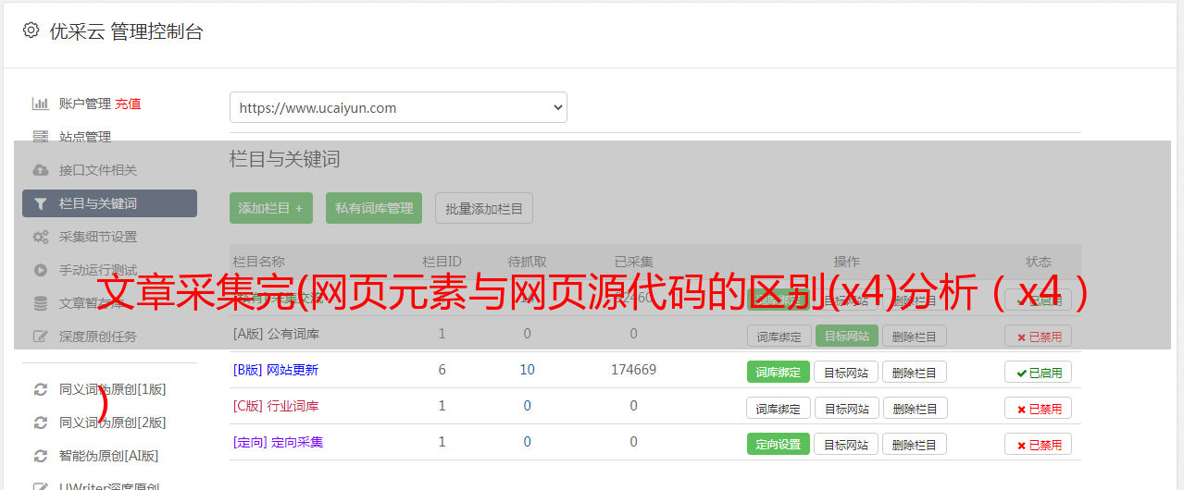Image resolution: width=1184 pixels, height=490 pixels.
Task: Click the 待抓取 column header
Action: [x=527, y=262]
